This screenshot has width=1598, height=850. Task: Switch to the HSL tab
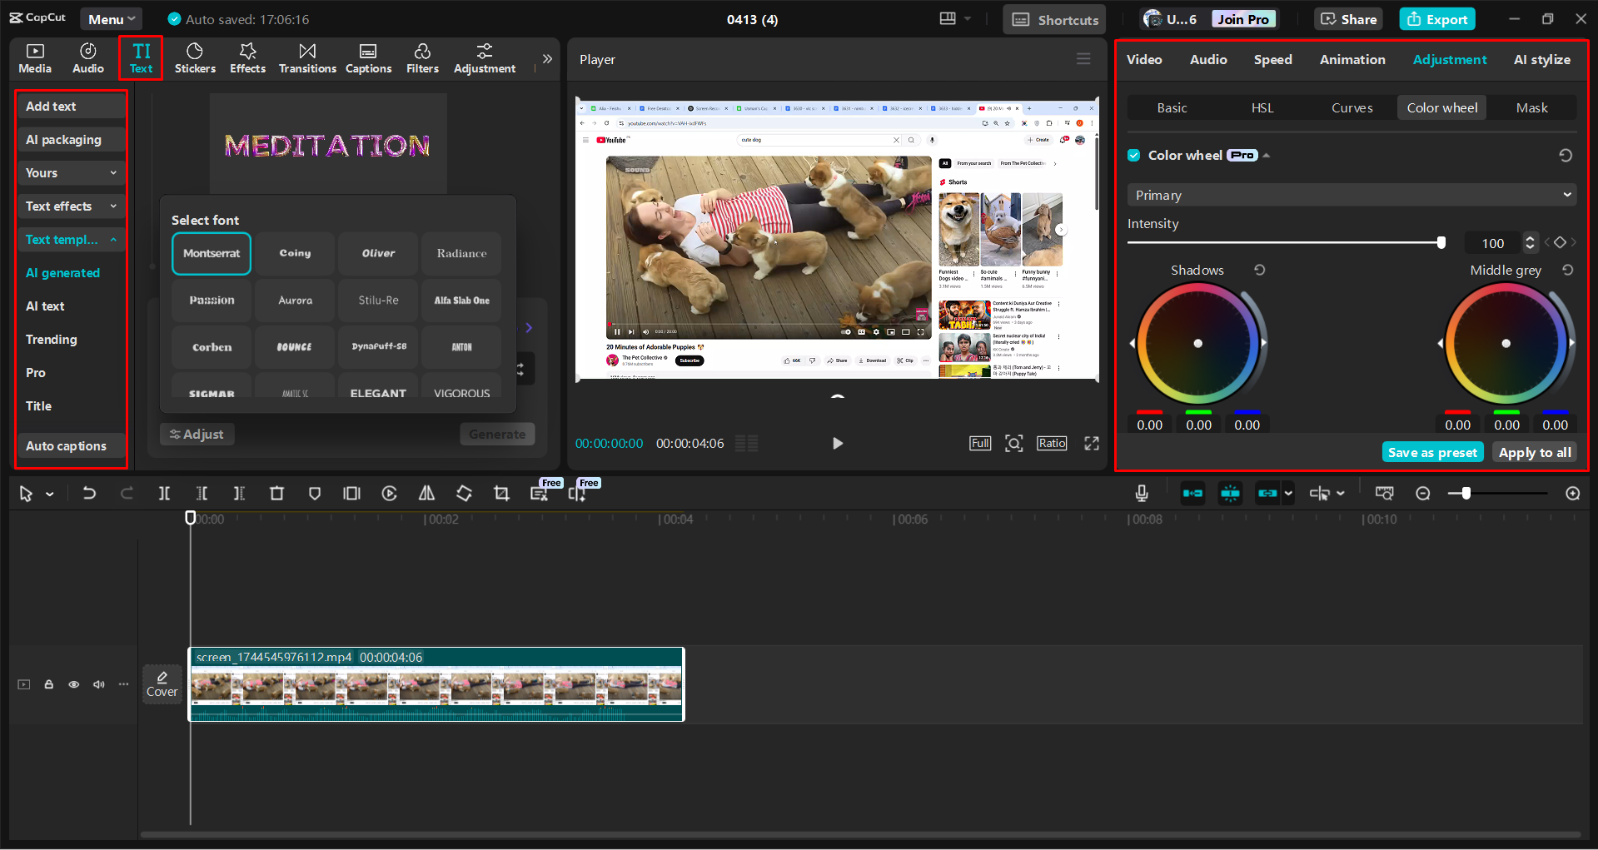point(1262,107)
